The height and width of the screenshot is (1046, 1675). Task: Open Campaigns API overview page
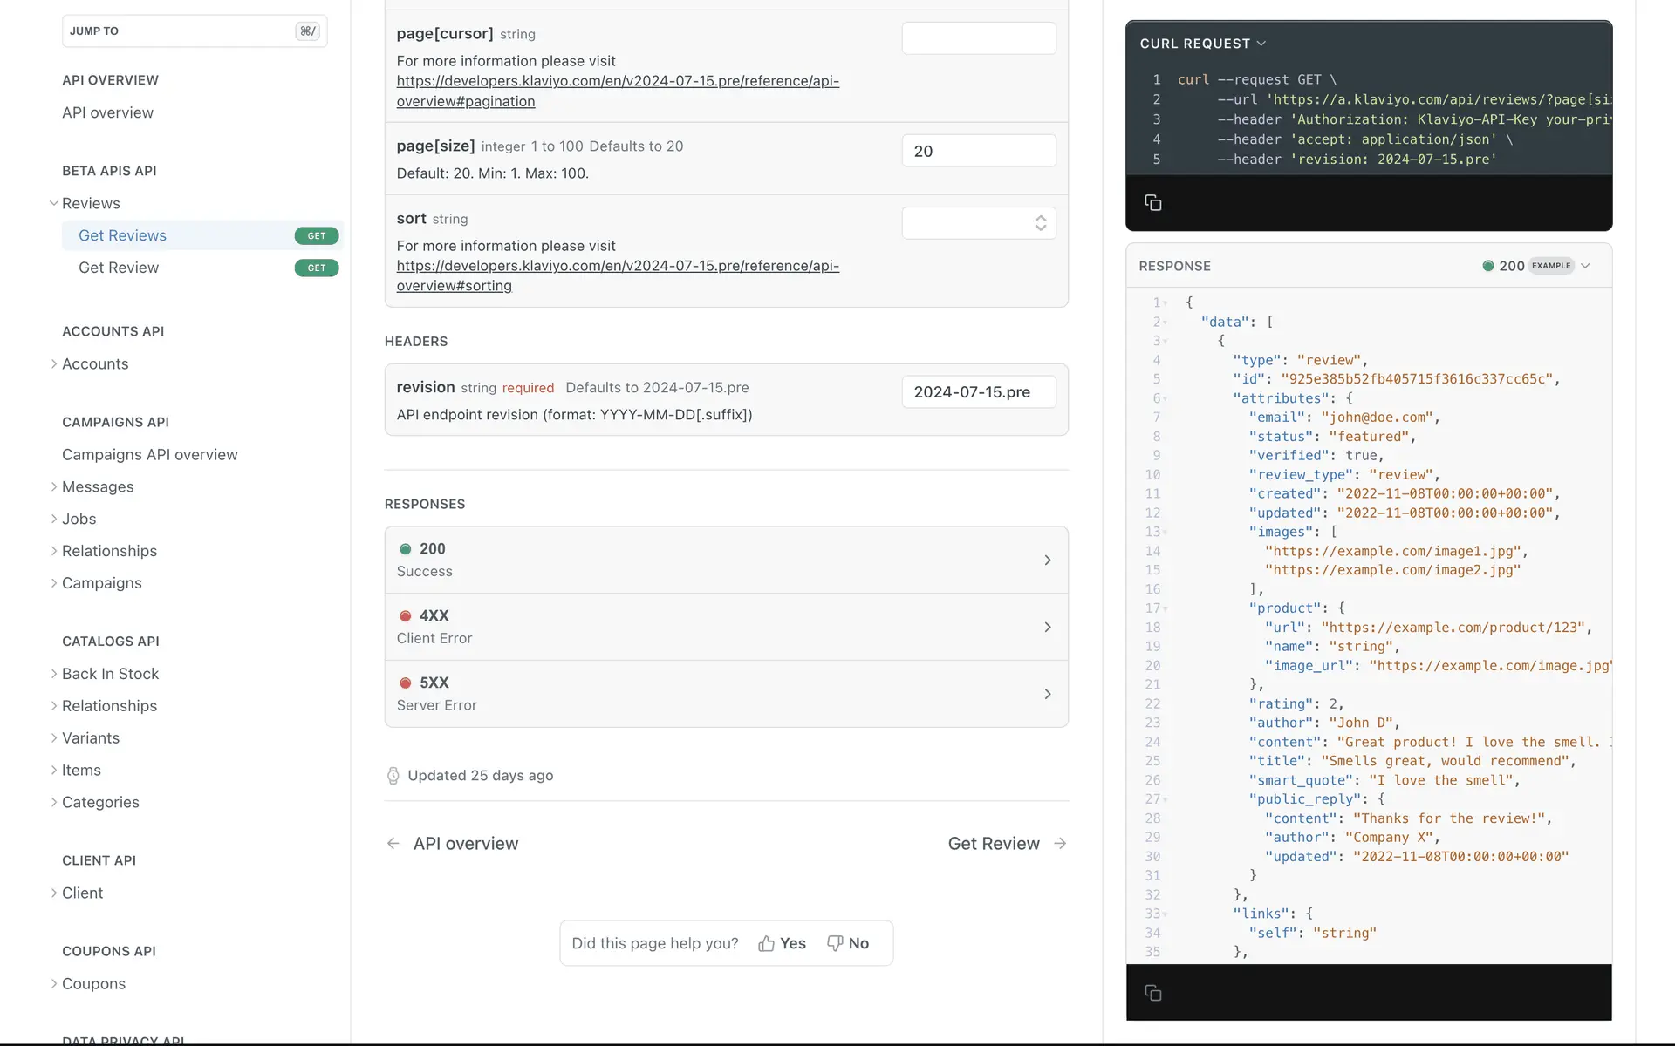tap(150, 454)
